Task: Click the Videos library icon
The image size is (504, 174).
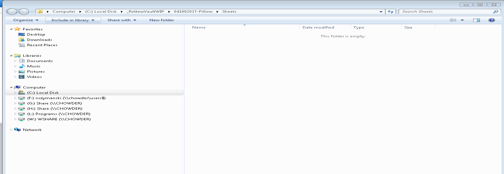Action: click(22, 77)
